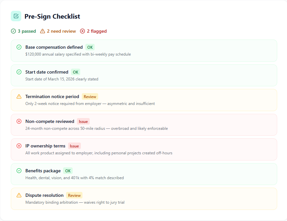Click the green check icon beside Base compensation defined

pyautogui.click(x=19, y=47)
